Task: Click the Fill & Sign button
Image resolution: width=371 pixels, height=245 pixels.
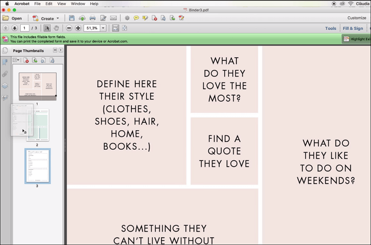Action: click(353, 28)
